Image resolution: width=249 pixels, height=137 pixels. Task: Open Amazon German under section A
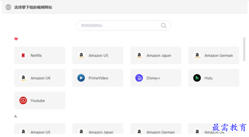pyautogui.click(x=156, y=130)
